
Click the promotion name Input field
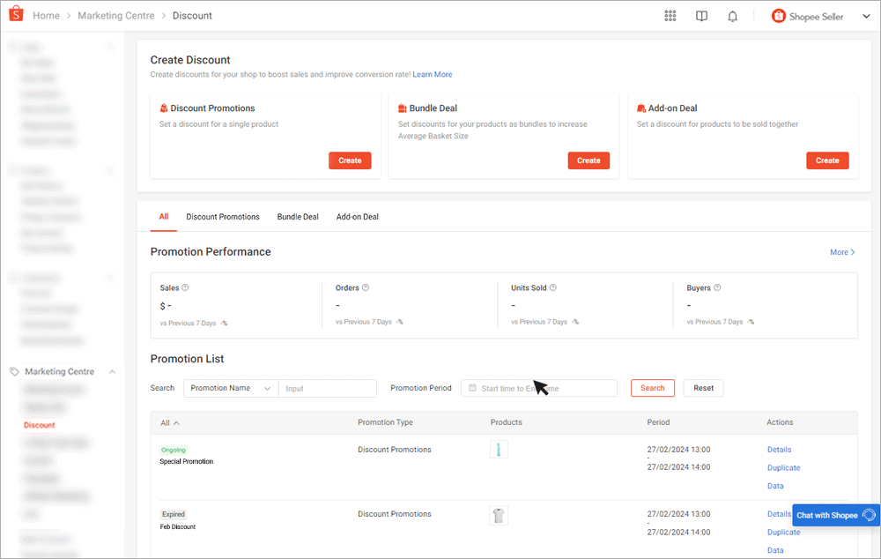(x=327, y=388)
